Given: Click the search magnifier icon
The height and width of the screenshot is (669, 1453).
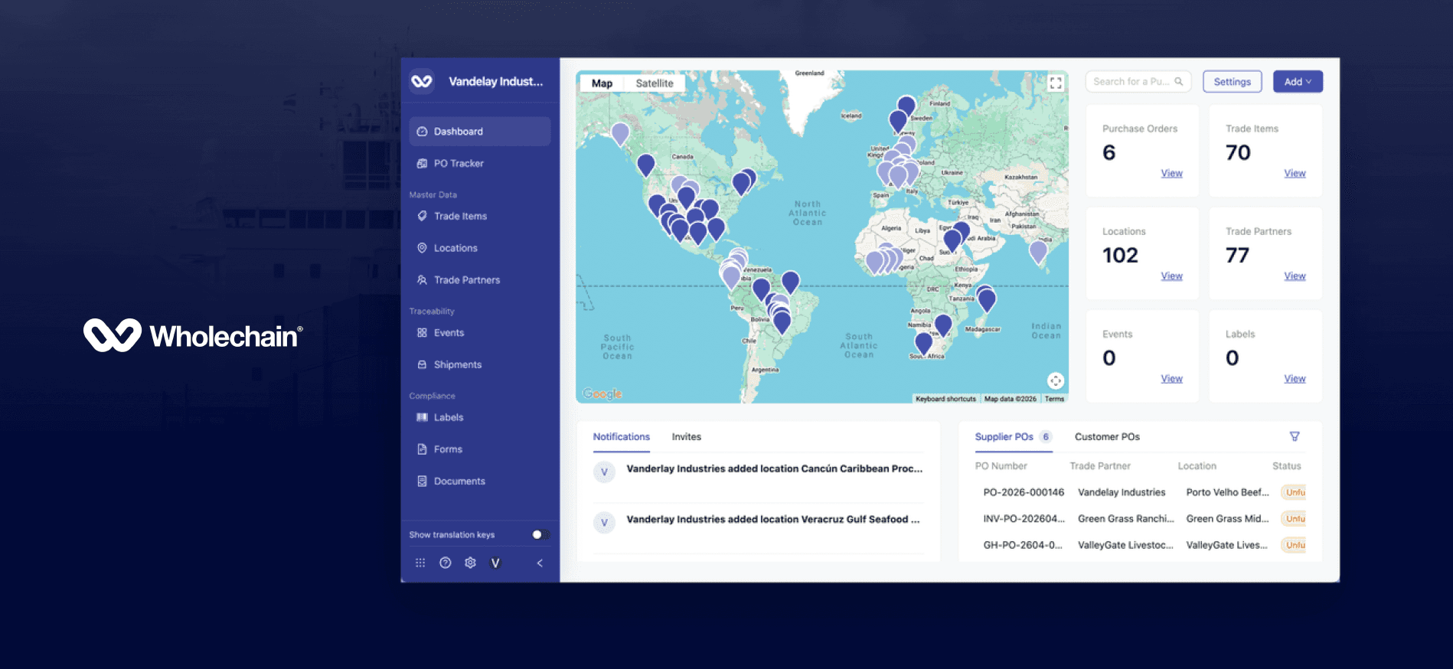Looking at the screenshot, I should pos(1179,81).
